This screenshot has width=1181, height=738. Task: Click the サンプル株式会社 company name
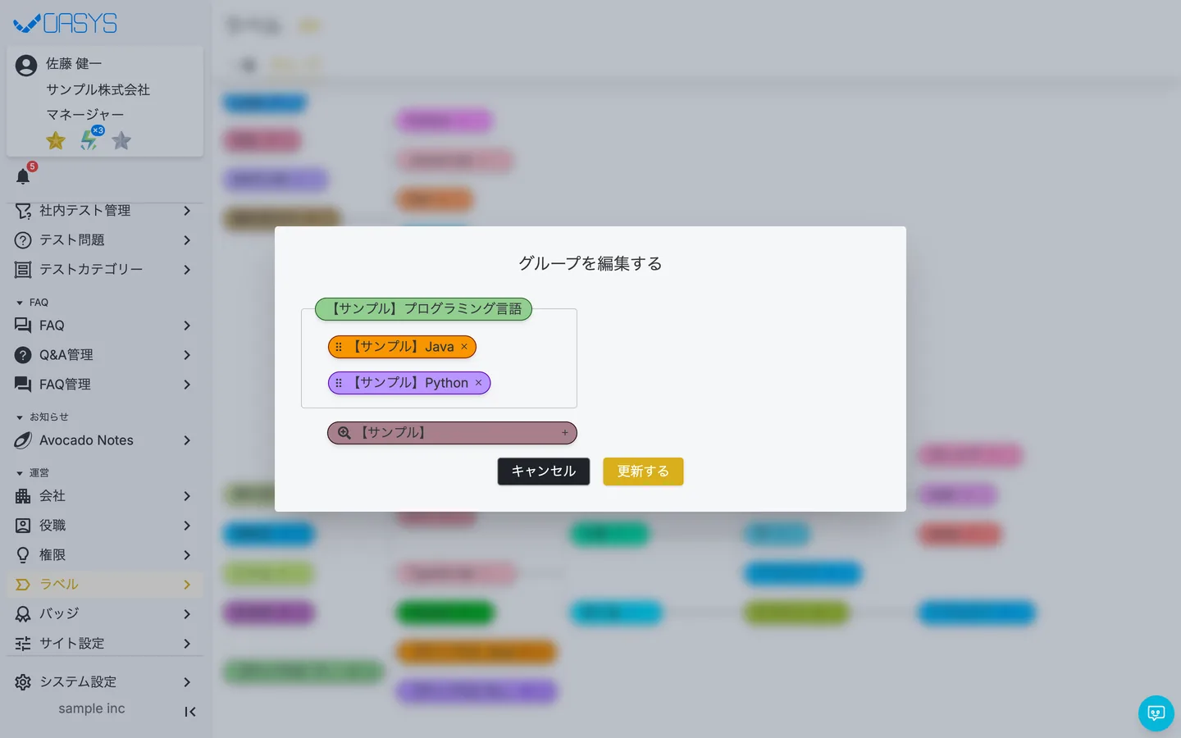pyautogui.click(x=98, y=89)
